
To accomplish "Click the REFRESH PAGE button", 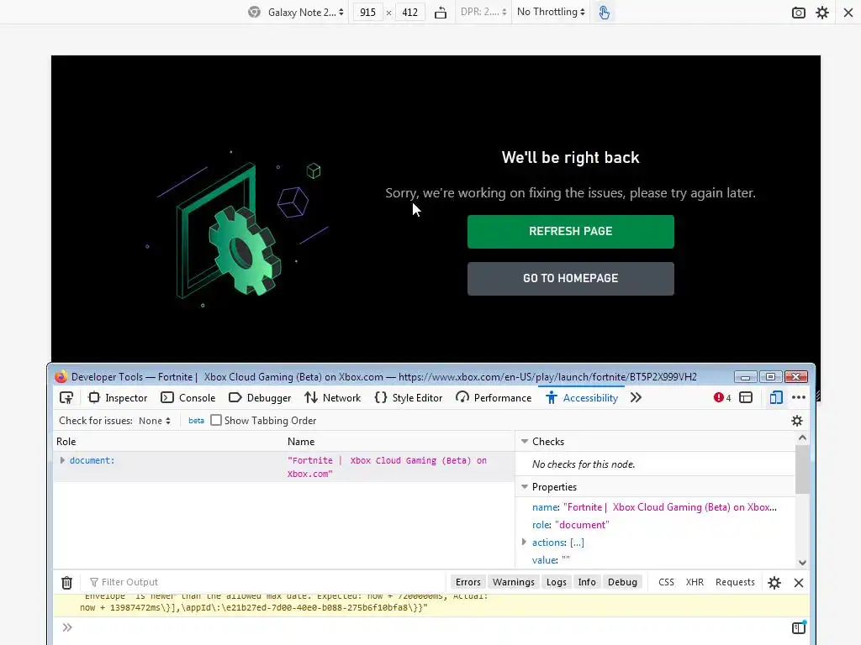I will (x=571, y=232).
